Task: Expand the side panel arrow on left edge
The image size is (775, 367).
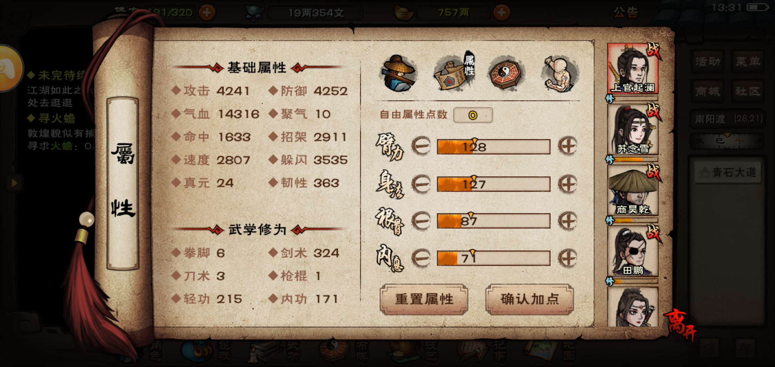Action: coord(14,183)
